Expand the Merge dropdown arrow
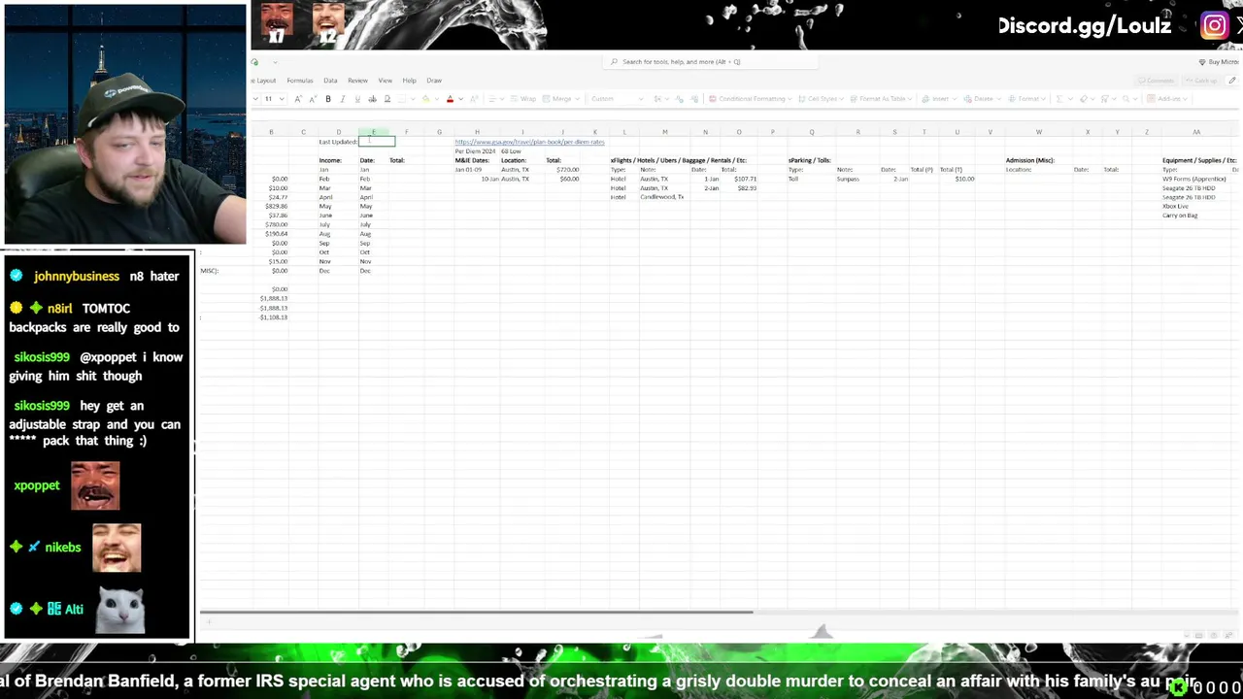The width and height of the screenshot is (1243, 699). tap(578, 99)
